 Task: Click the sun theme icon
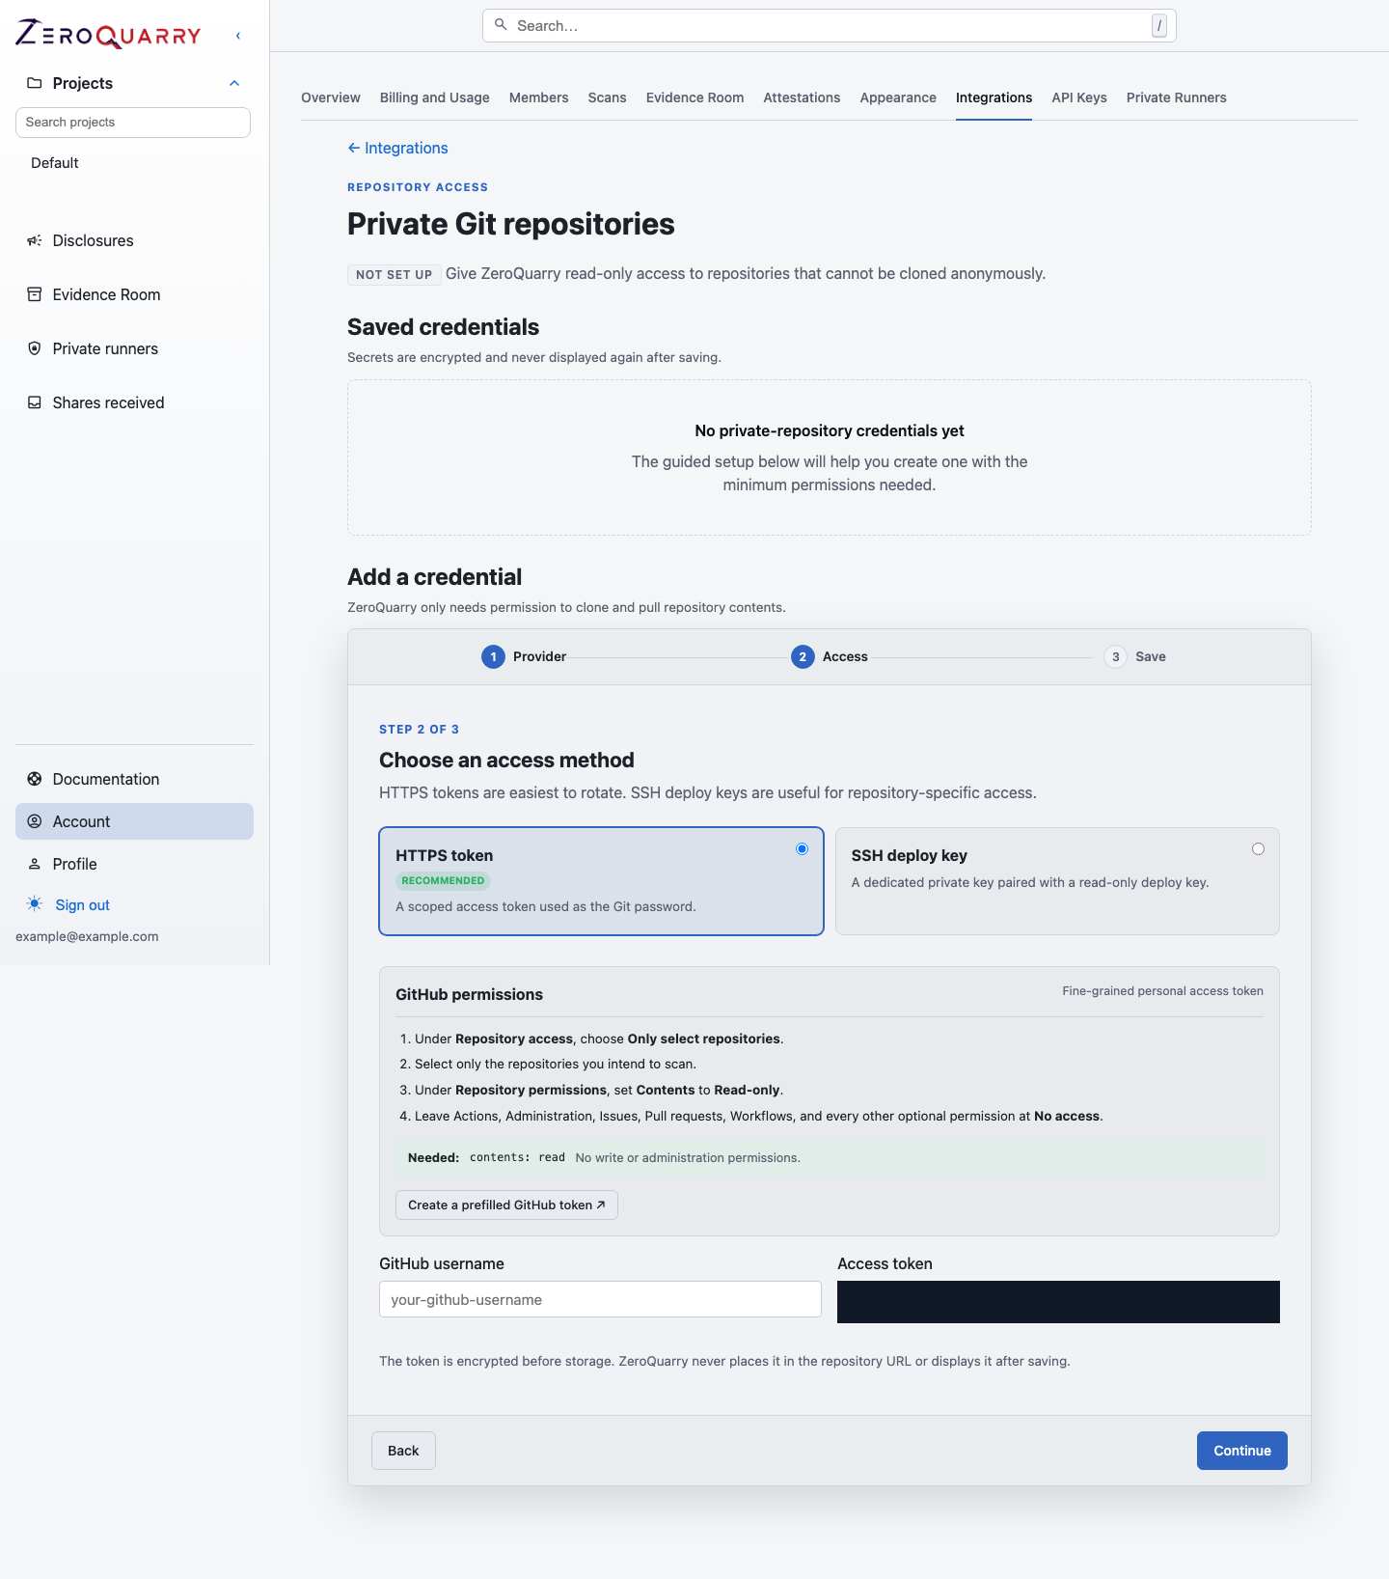tap(35, 903)
